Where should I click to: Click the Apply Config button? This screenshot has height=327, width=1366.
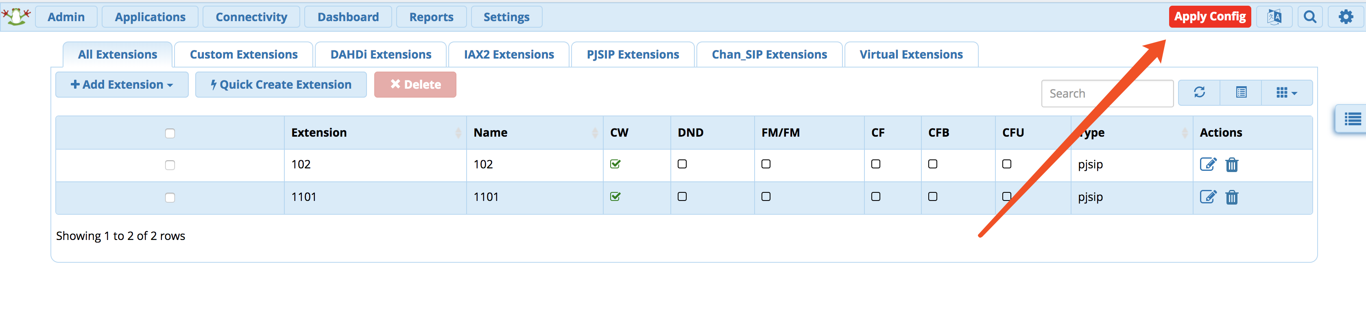click(x=1209, y=17)
